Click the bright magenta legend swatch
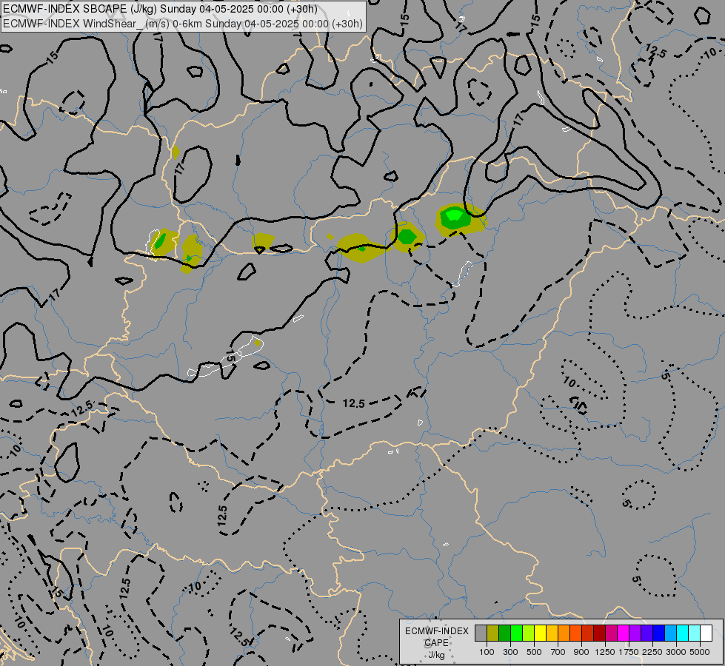The width and height of the screenshot is (725, 666). (623, 633)
